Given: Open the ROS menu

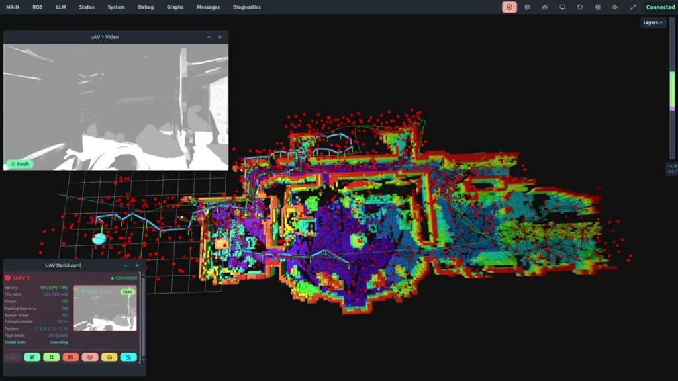Looking at the screenshot, I should [x=38, y=7].
